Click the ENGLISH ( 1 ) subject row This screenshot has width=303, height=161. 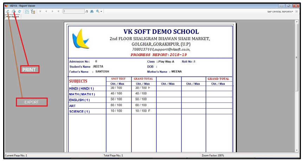(x=79, y=100)
